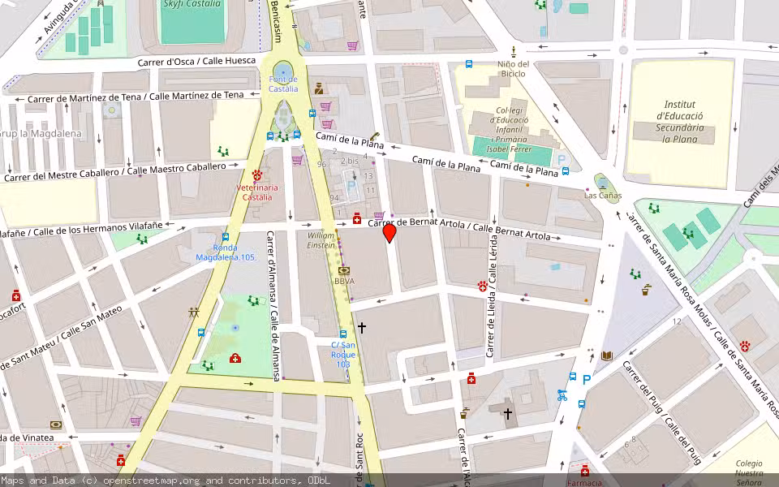
Task: Select the parking P icon in the courtyard
Action: pos(351,187)
